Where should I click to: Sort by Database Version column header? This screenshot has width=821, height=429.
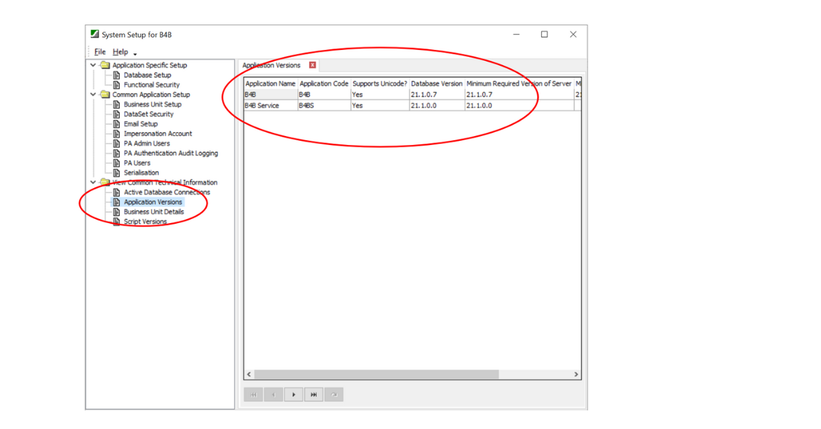click(436, 83)
